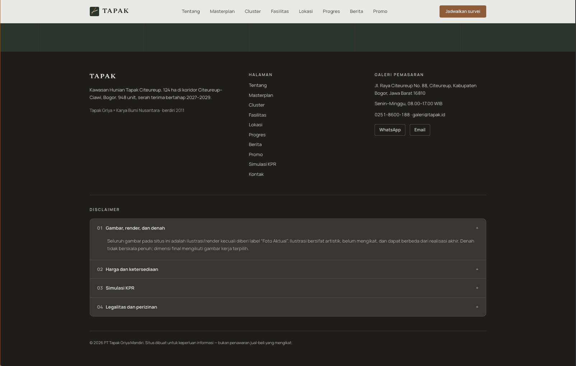This screenshot has width=576, height=366.
Task: Open footer link Progres under Halaman
Action: 257,135
